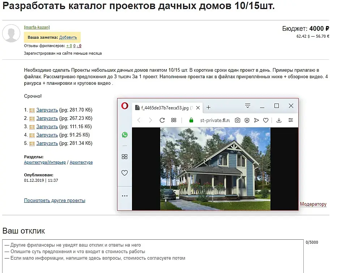
Task: Download the 111.16 Кб jpg file
Action: pyautogui.click(x=47, y=126)
